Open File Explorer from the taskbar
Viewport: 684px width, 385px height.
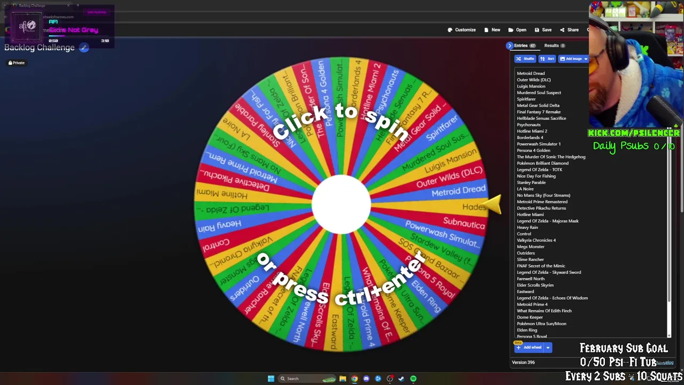pyautogui.click(x=343, y=379)
